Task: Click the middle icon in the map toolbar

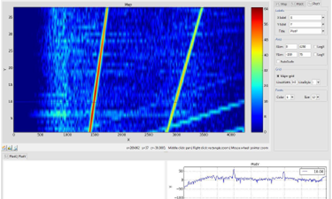Action: tap(10, 148)
